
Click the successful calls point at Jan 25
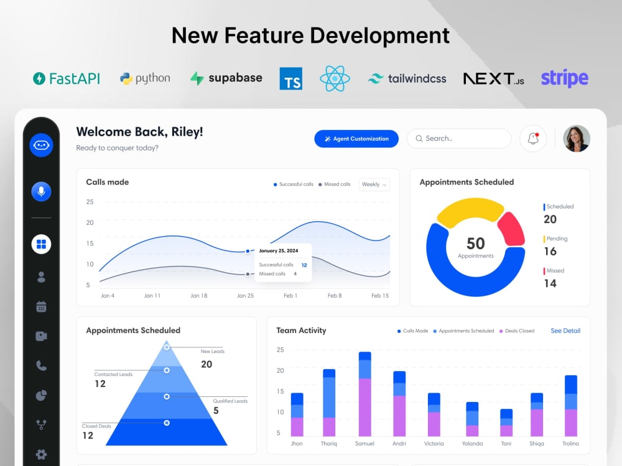tap(248, 251)
